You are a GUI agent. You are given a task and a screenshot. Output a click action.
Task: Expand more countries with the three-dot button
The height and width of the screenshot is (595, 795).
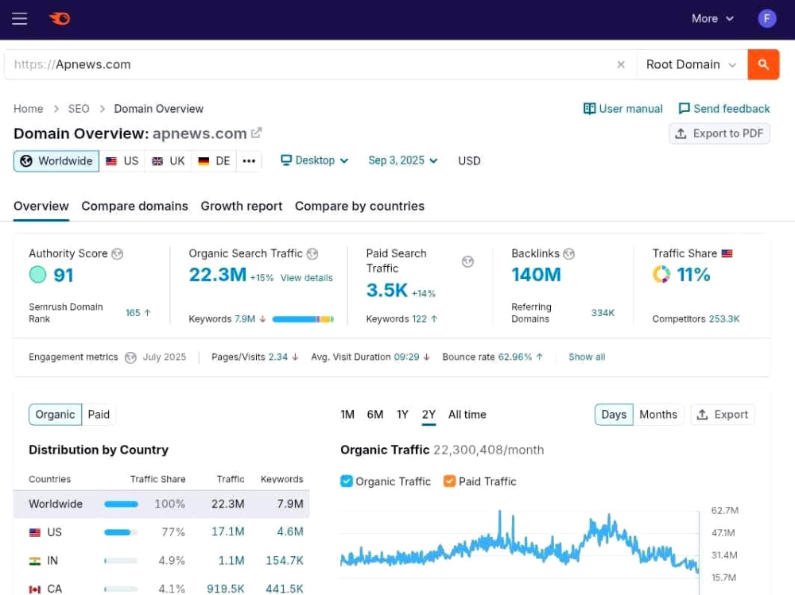[249, 161]
